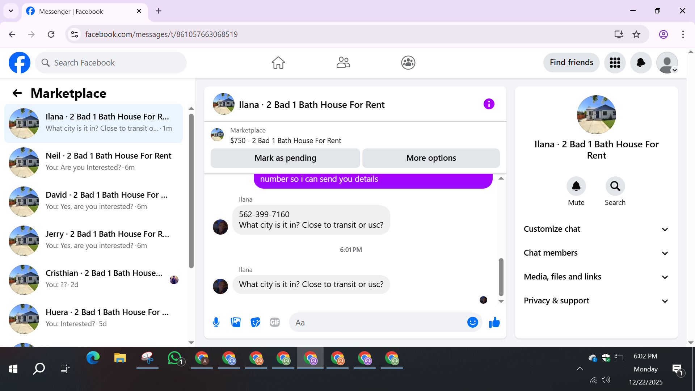Viewport: 695px width, 391px height.
Task: Open the GIF picker
Action: pos(275,322)
